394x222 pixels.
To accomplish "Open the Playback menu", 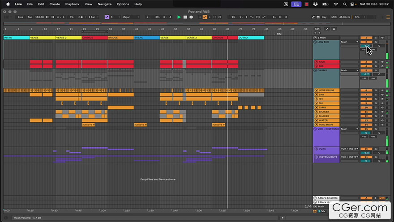I will 72,4.
